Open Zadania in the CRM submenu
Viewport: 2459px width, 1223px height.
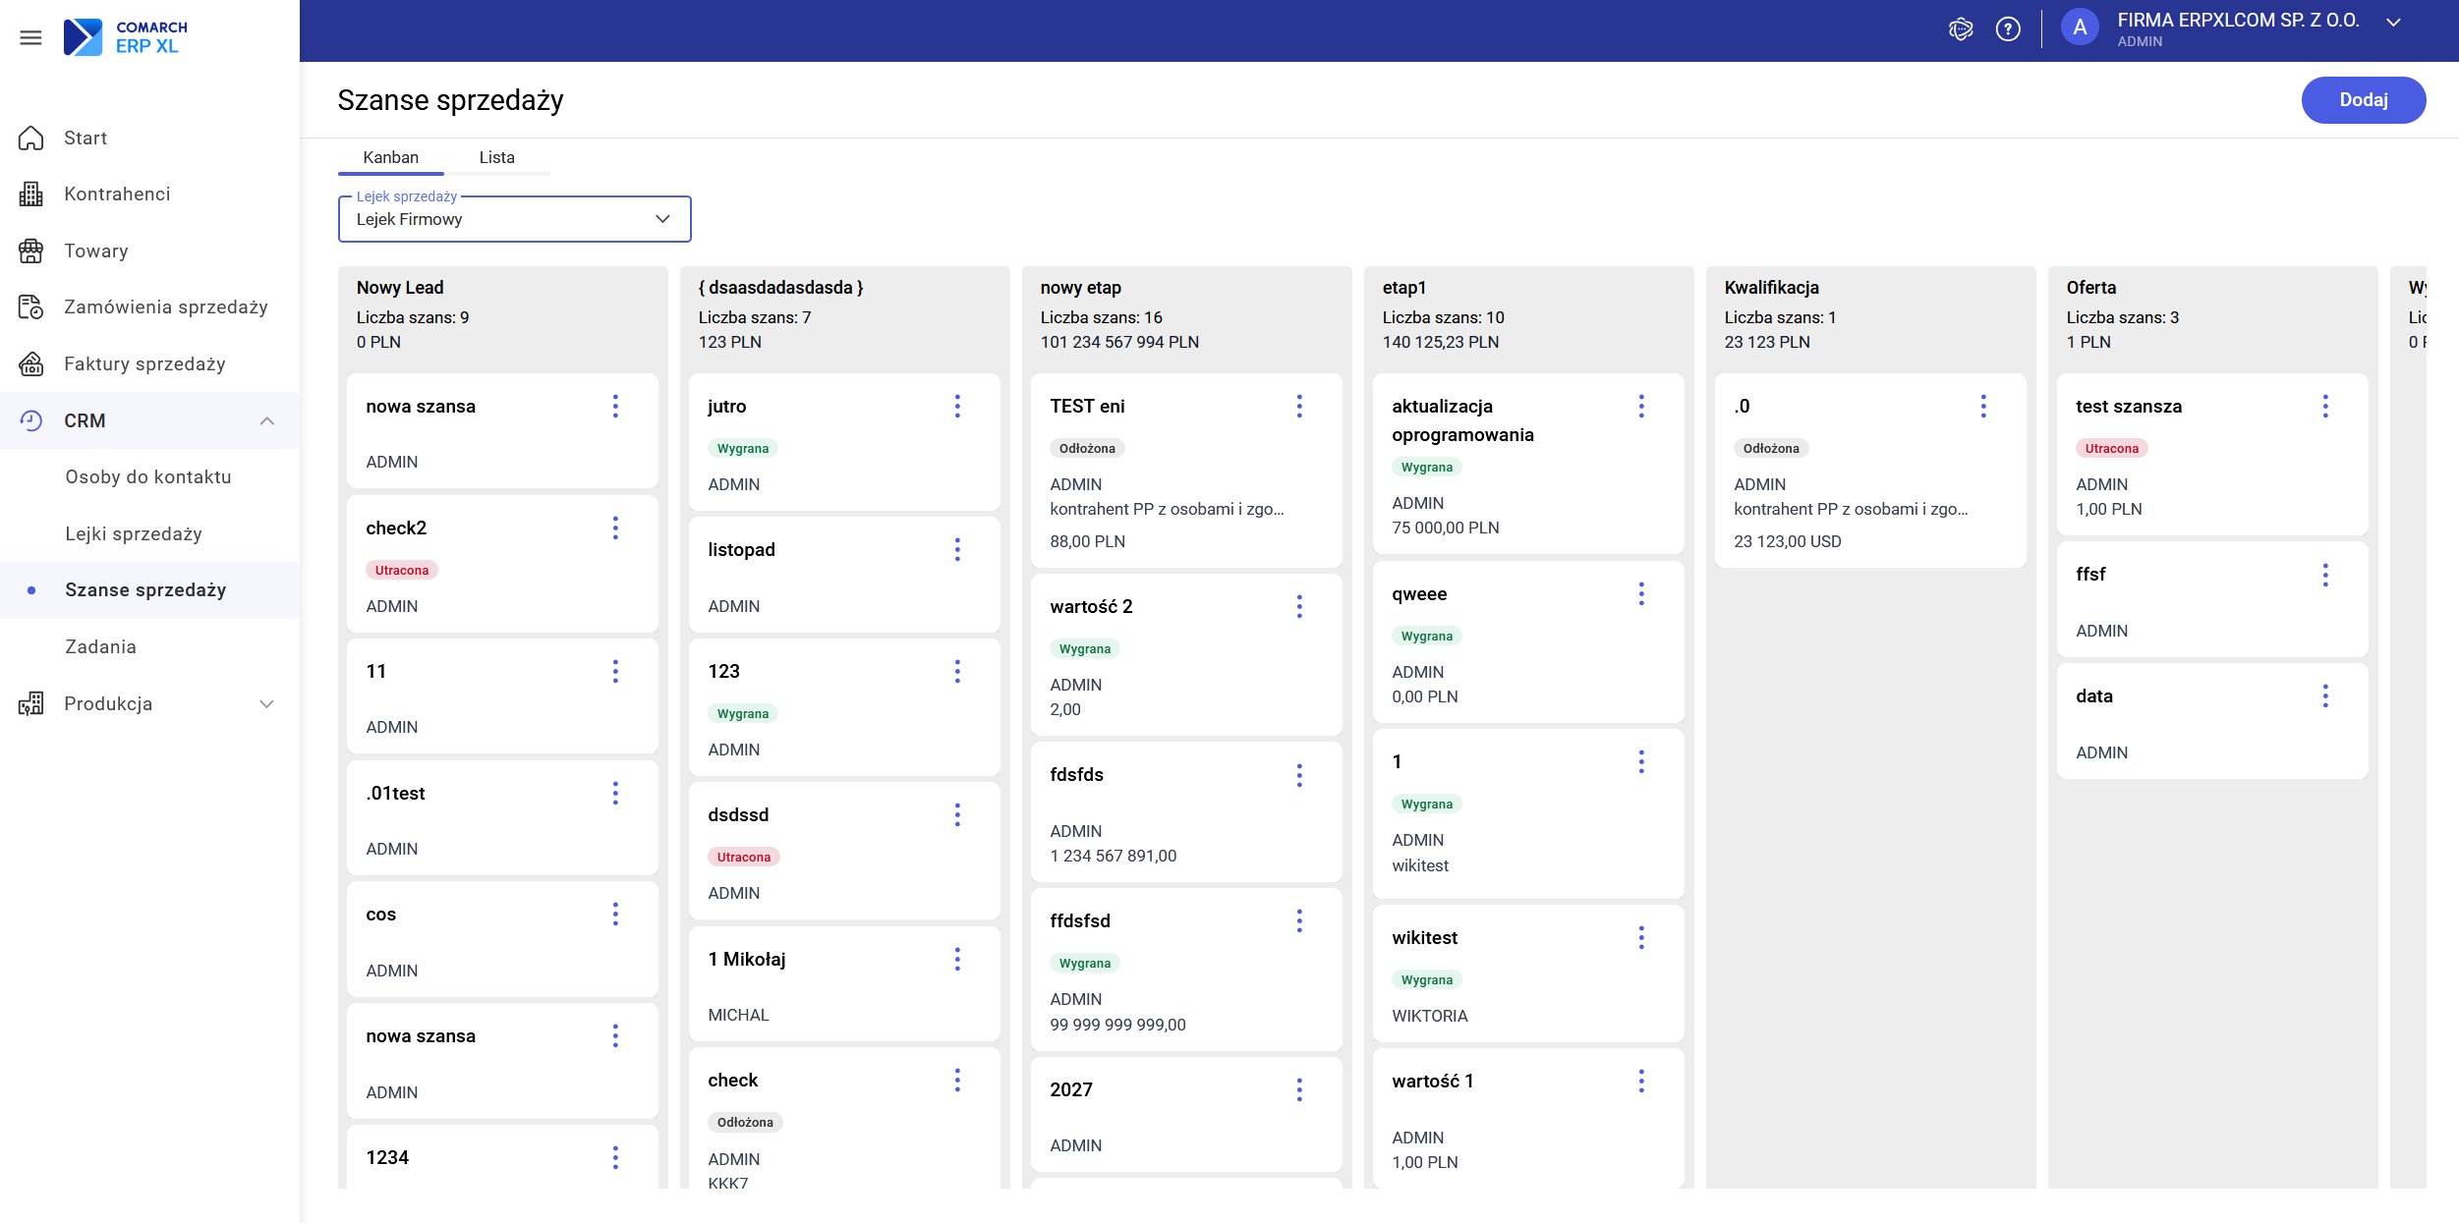tap(100, 647)
